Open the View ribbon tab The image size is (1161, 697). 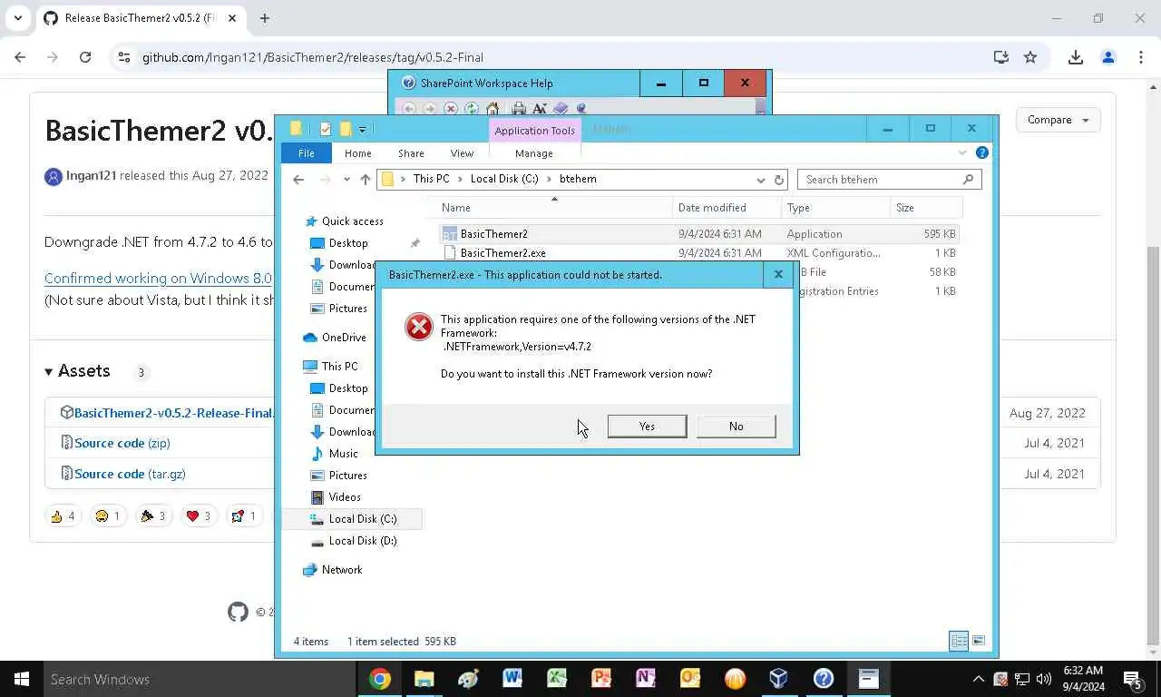coord(462,153)
